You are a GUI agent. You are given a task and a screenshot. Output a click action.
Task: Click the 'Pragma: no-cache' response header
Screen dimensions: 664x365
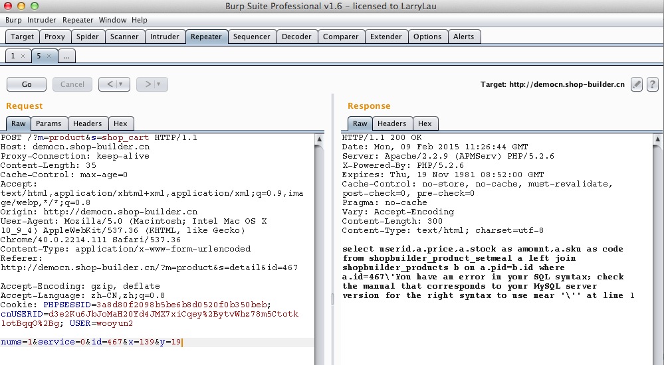385,202
